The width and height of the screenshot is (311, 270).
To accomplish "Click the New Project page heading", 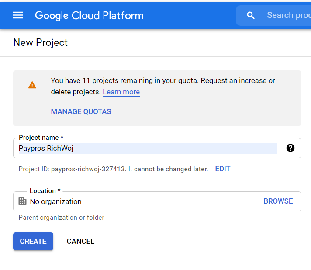I will pos(41,42).
